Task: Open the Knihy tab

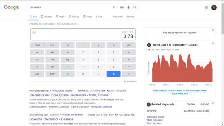Action: [x=87, y=16]
